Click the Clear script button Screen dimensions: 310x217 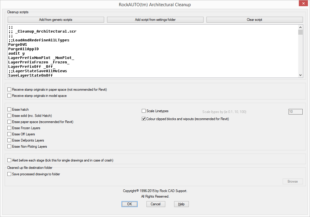pyautogui.click(x=255, y=20)
